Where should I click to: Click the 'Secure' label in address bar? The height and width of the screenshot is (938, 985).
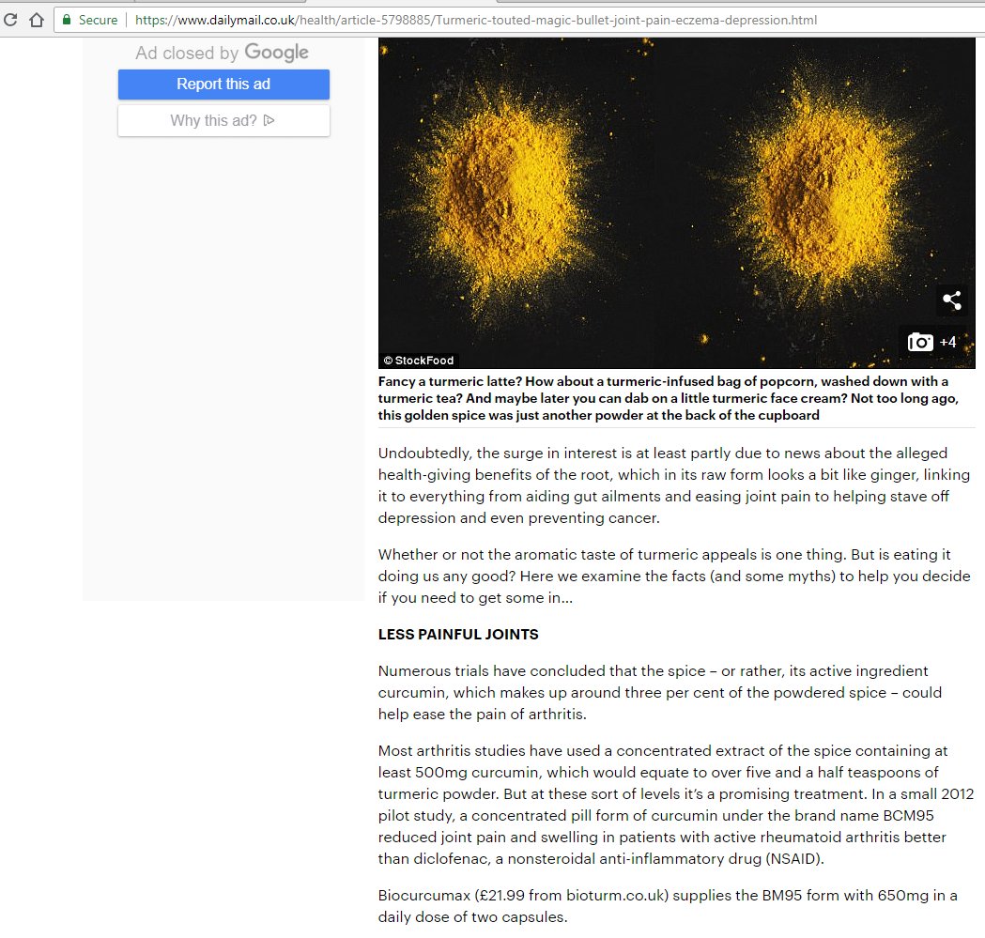tap(98, 20)
